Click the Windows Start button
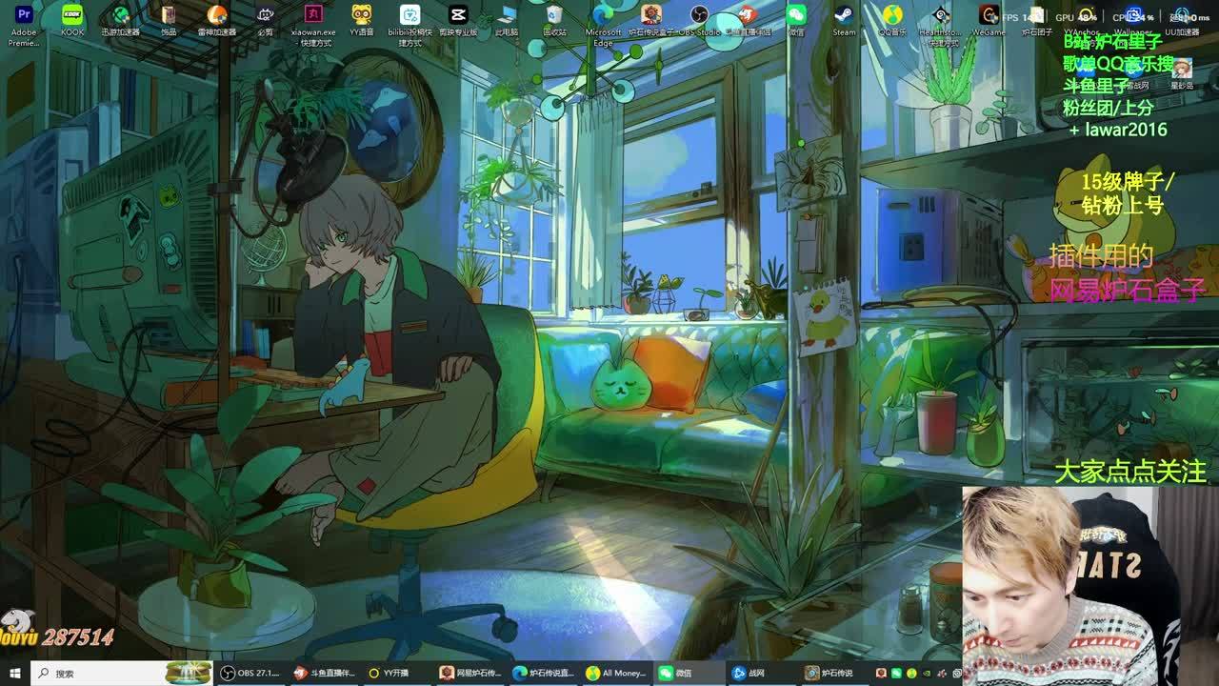The width and height of the screenshot is (1219, 686). 14,673
